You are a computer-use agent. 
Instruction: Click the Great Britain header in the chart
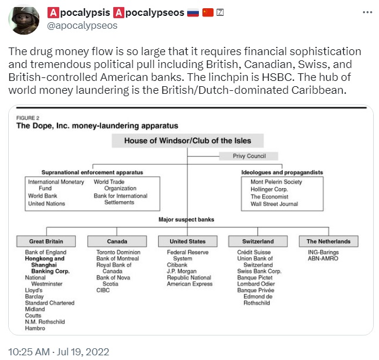coord(46,242)
